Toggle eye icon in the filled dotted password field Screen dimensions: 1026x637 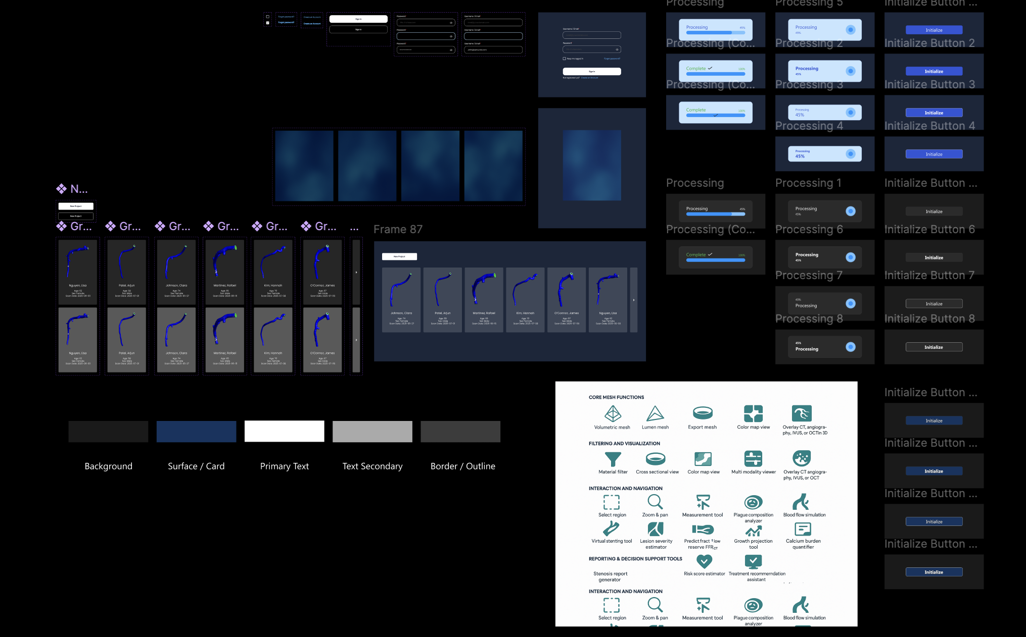(451, 50)
